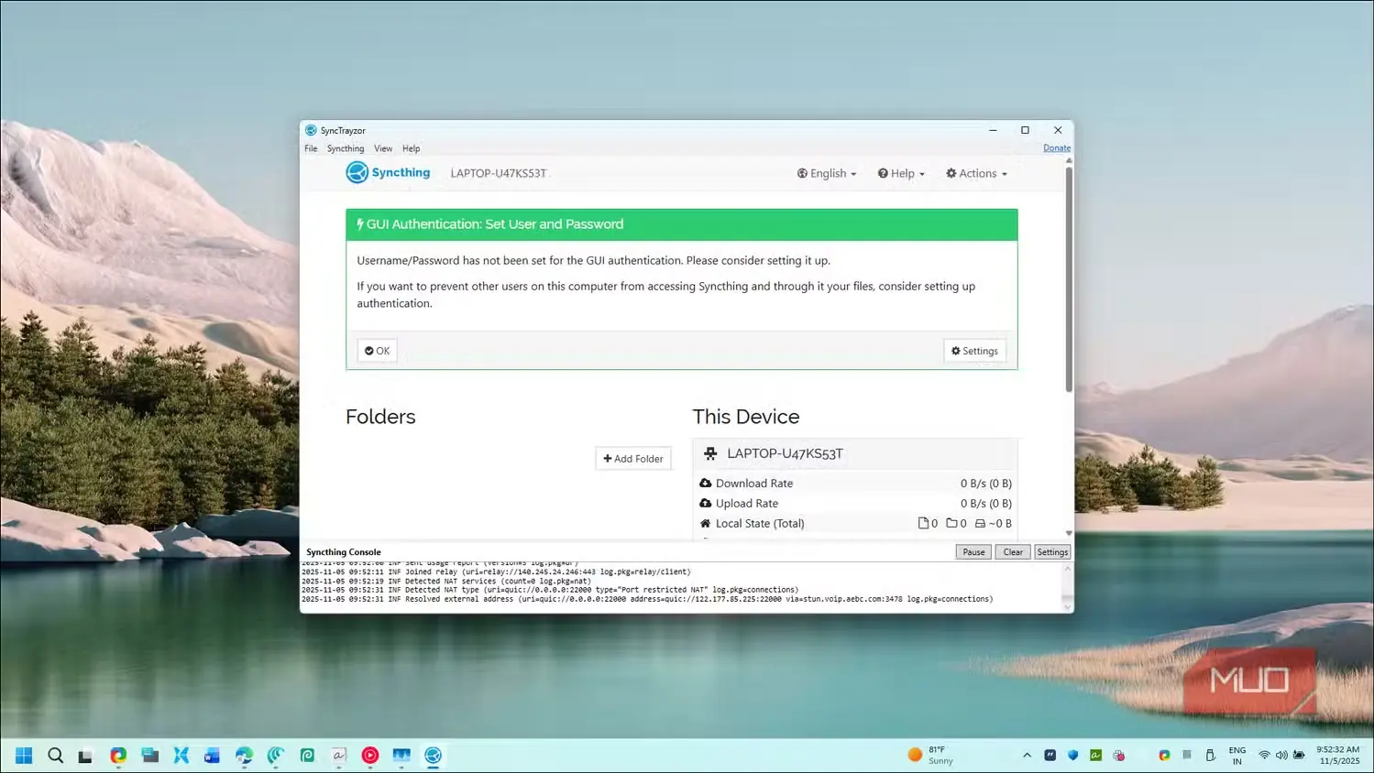Click the disk size icon in Local State
Image resolution: width=1374 pixels, height=773 pixels.
click(980, 524)
